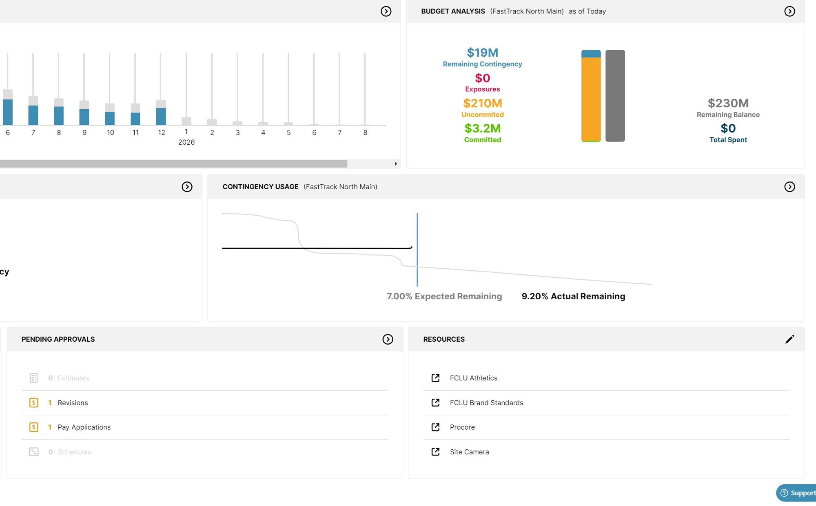Click the chart scrollbar right arrow

[x=396, y=164]
